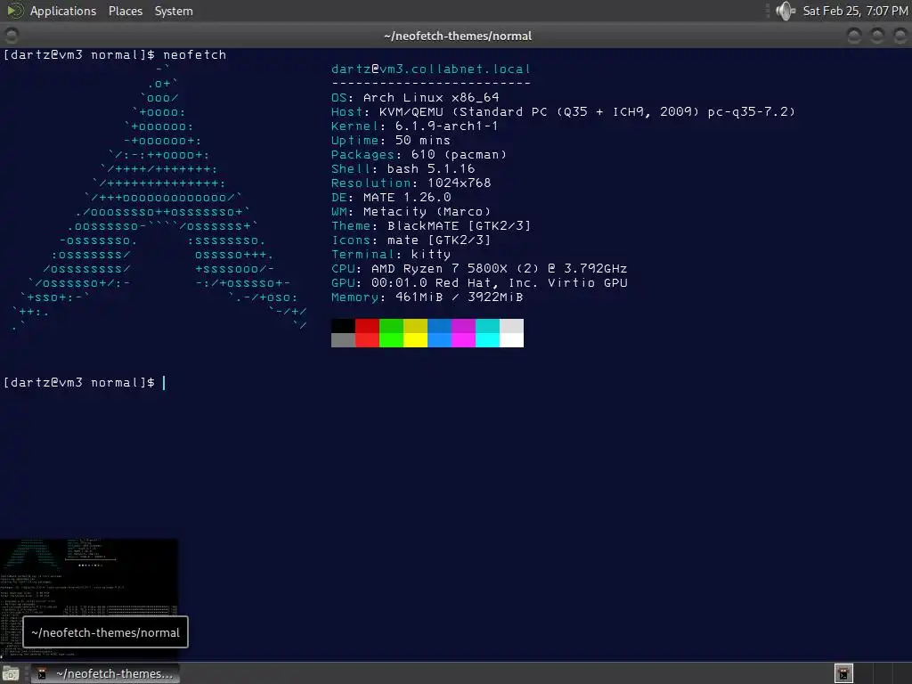Click the bright magenta swatch in bottom color row

pyautogui.click(x=463, y=340)
